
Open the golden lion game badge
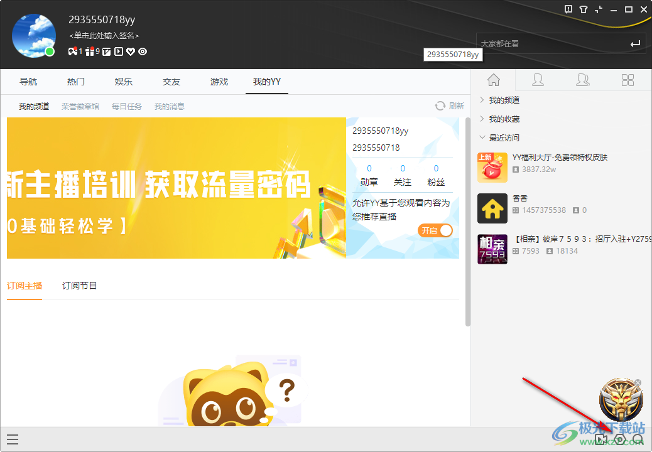pyautogui.click(x=621, y=400)
